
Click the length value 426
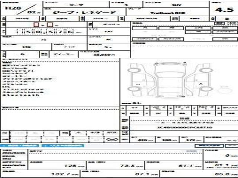(142, 140)
